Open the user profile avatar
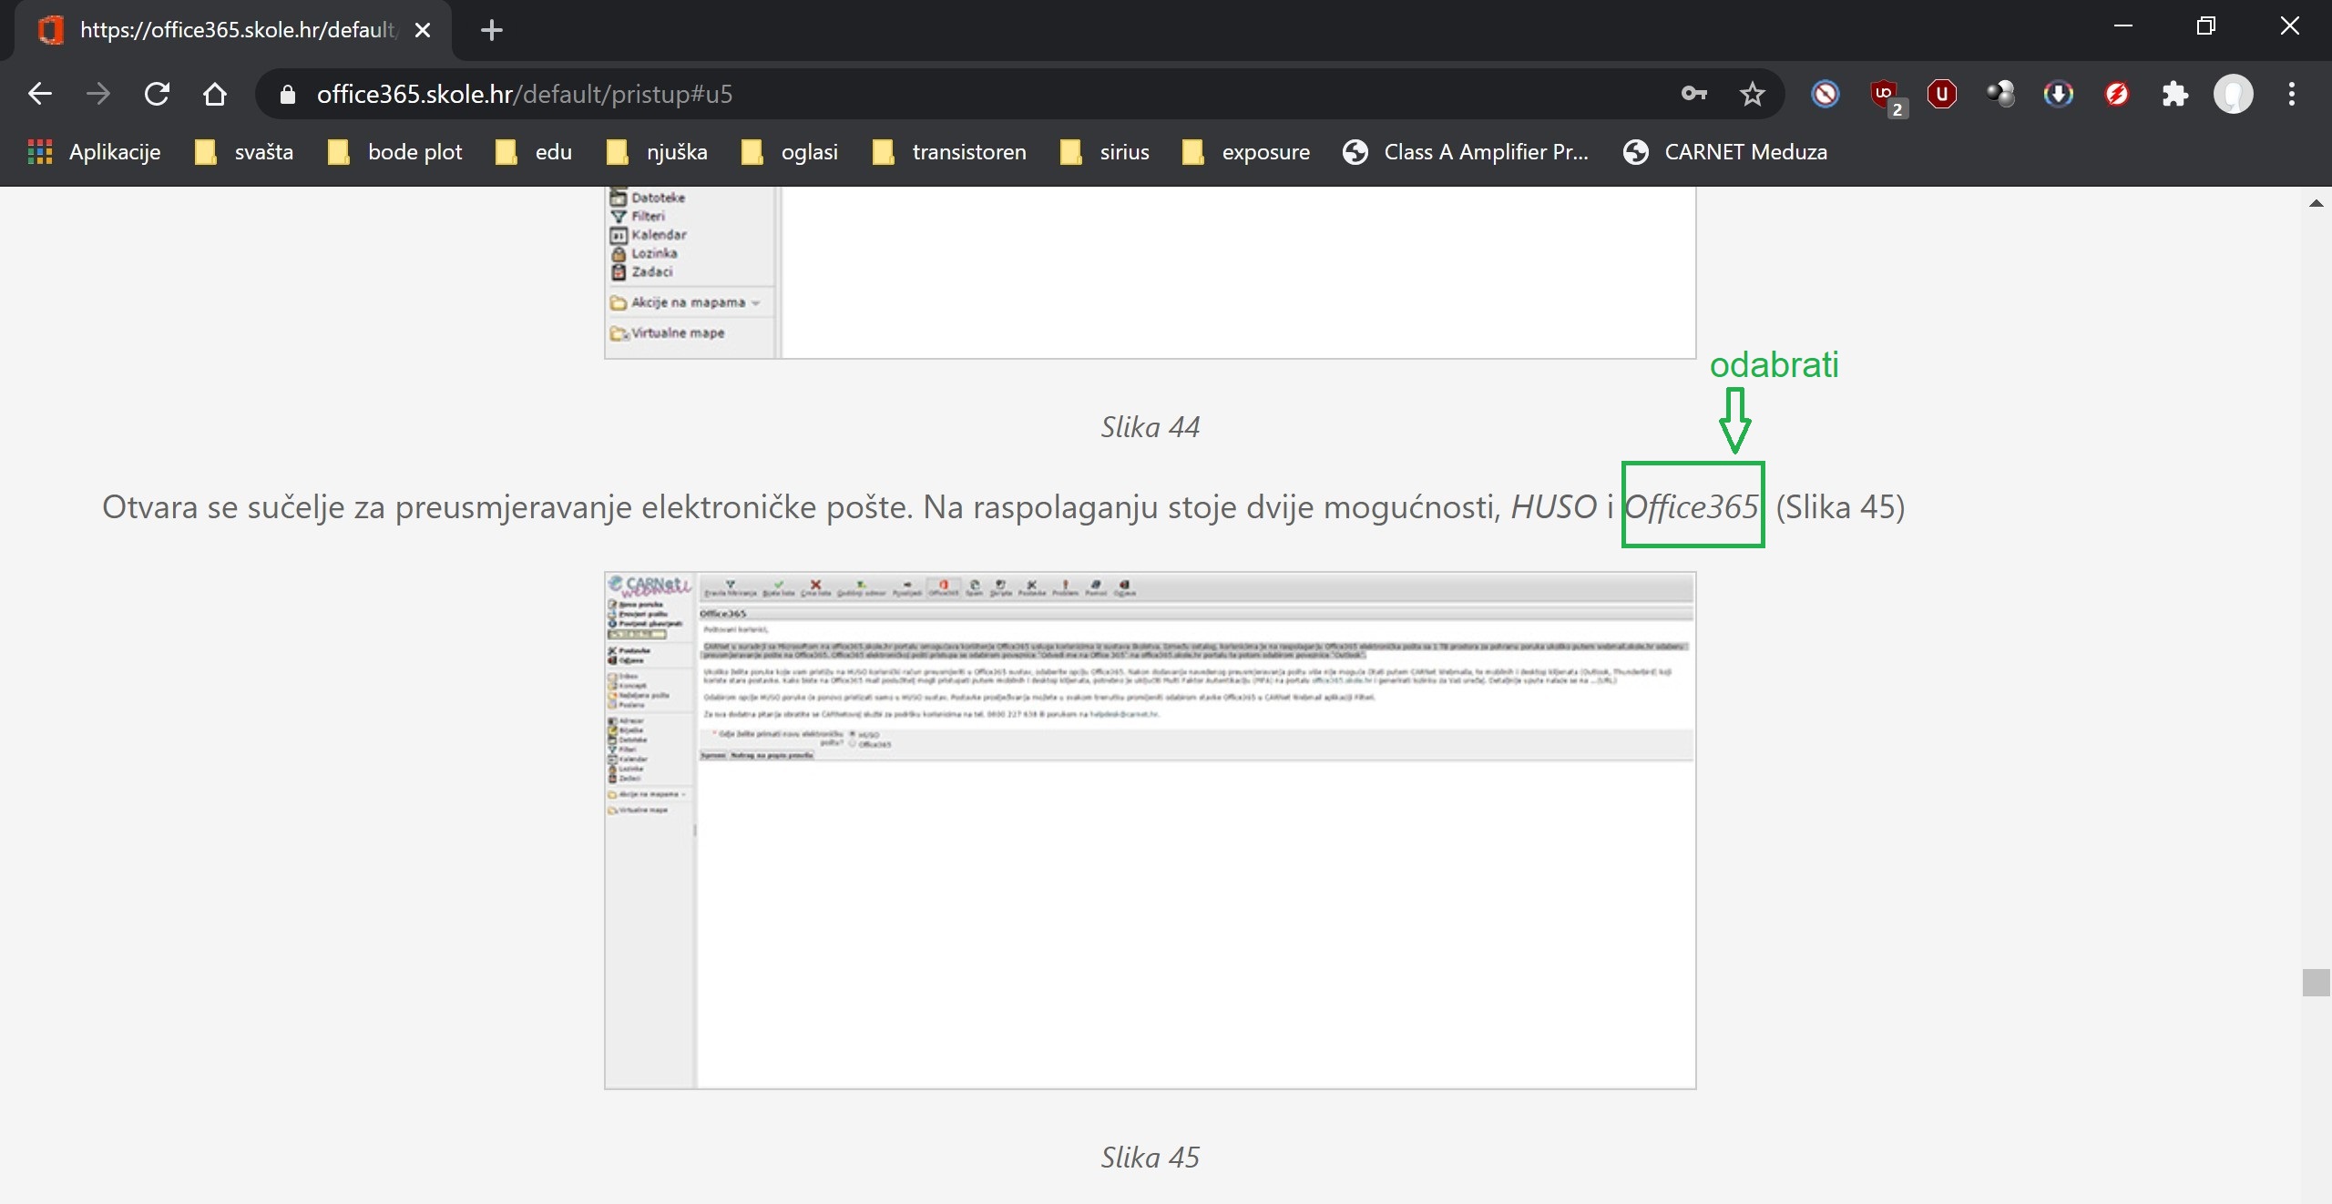This screenshot has width=2332, height=1204. click(x=2234, y=94)
